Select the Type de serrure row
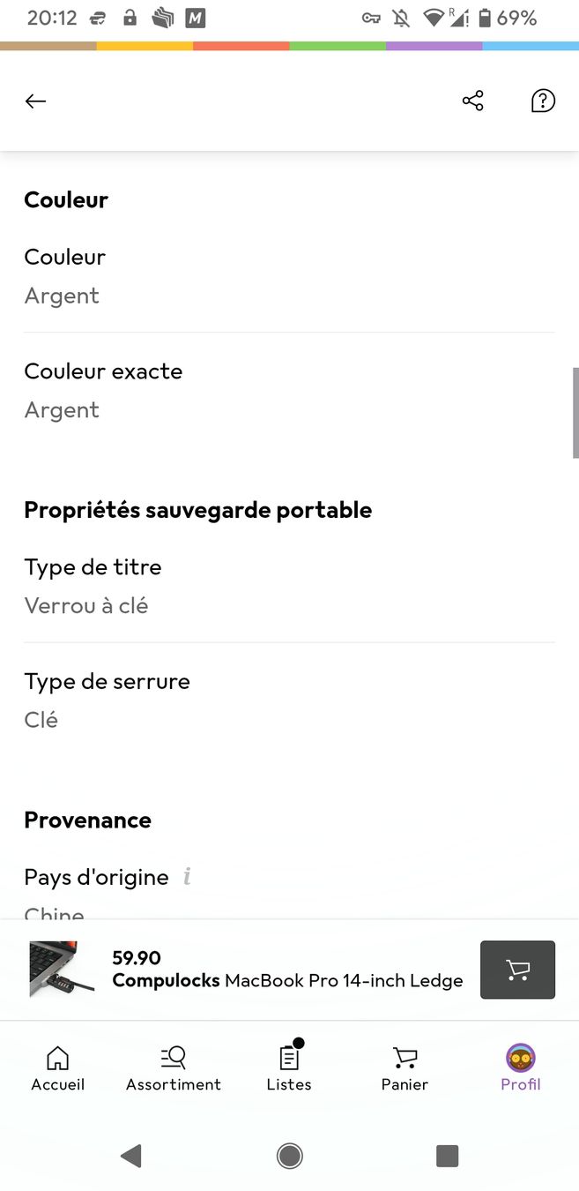The height and width of the screenshot is (1191, 579). coord(289,700)
